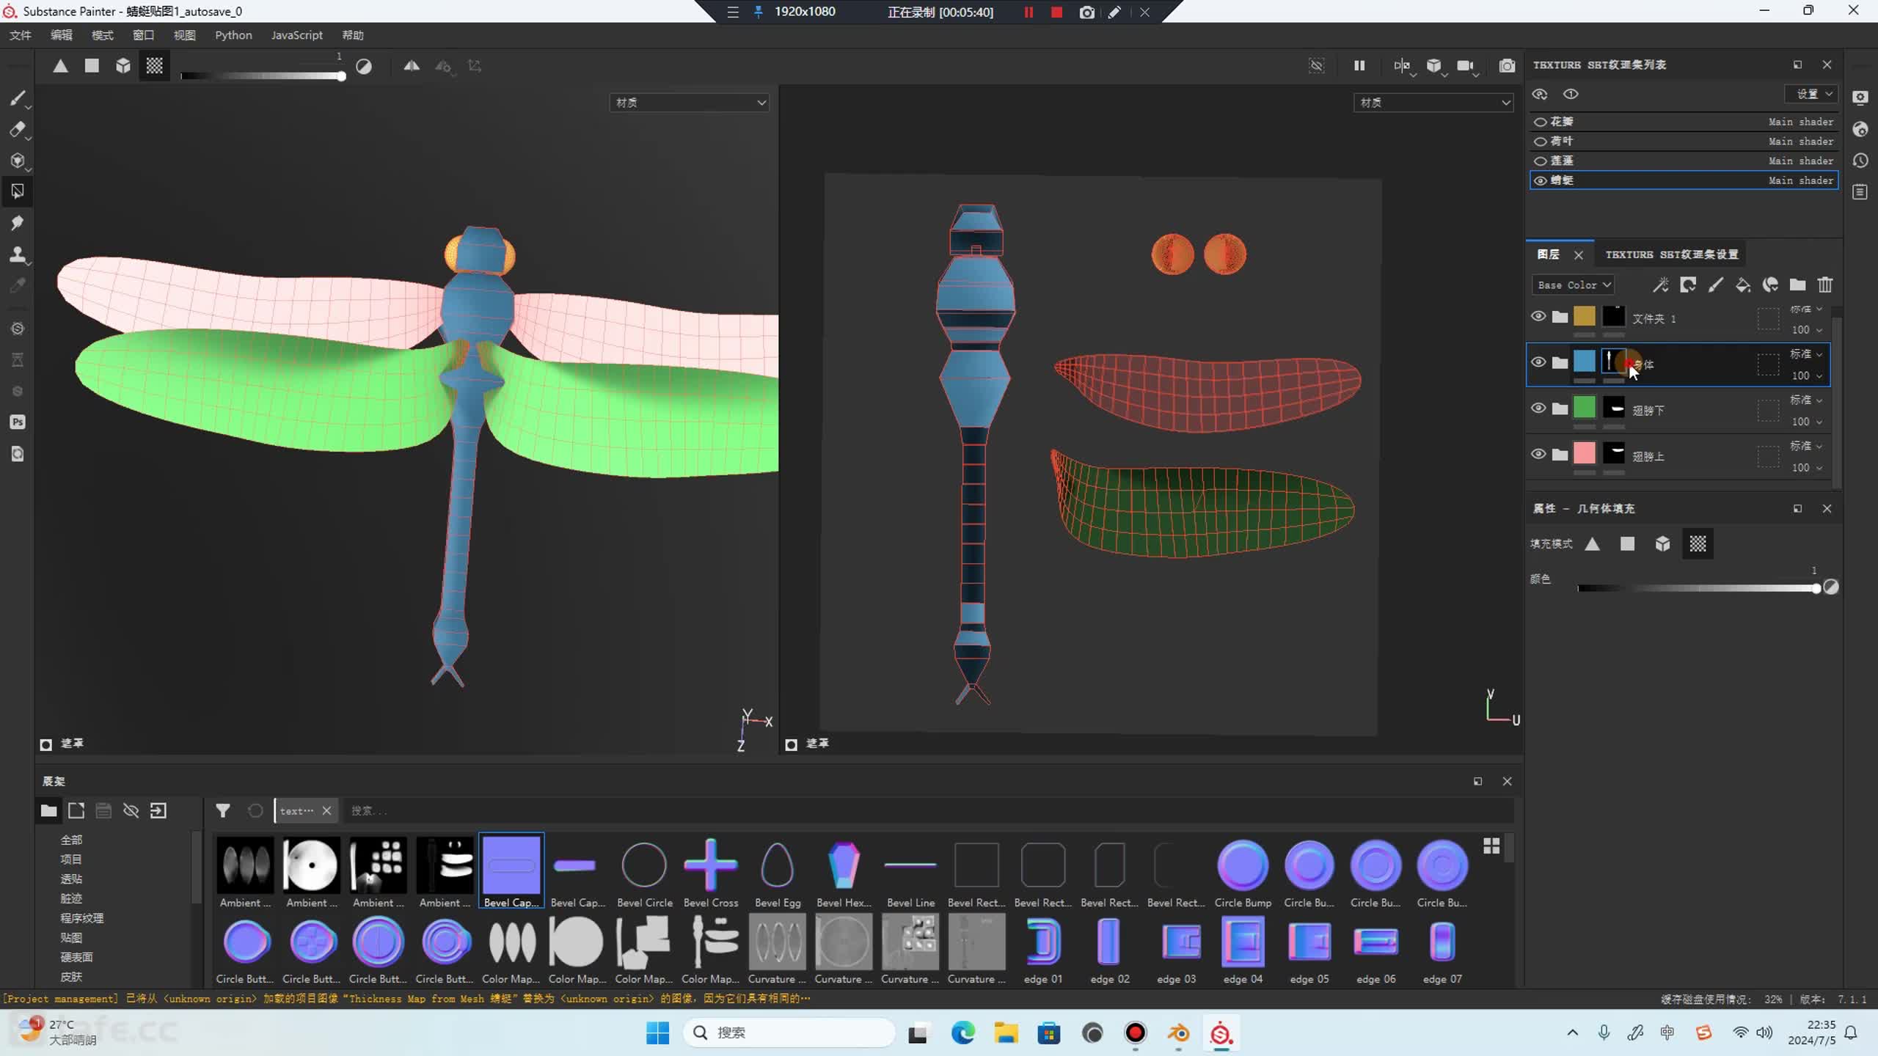This screenshot has width=1878, height=1056.
Task: Open the 3D viewport 材质 dropdown
Action: pos(689,103)
